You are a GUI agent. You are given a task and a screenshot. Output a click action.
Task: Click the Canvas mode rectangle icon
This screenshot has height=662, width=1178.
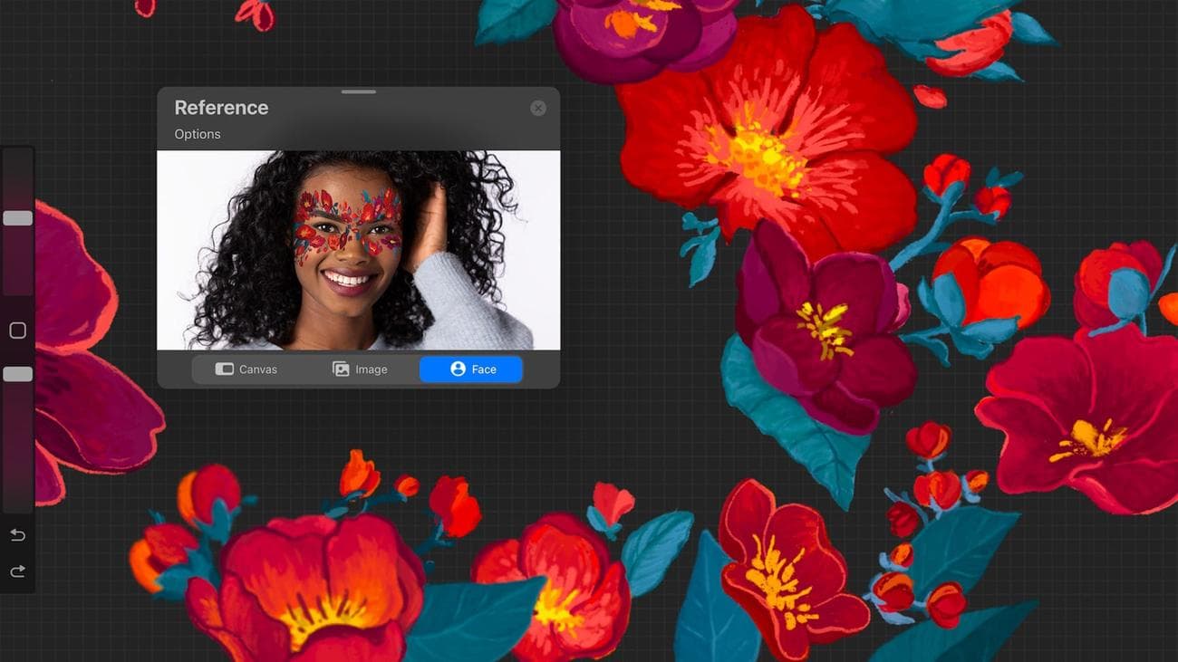224,369
